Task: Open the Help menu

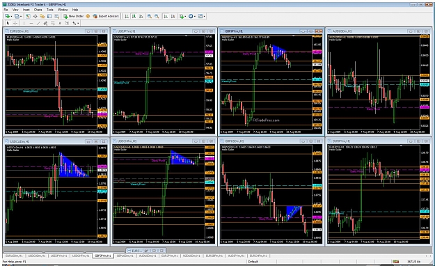Action: [75, 10]
